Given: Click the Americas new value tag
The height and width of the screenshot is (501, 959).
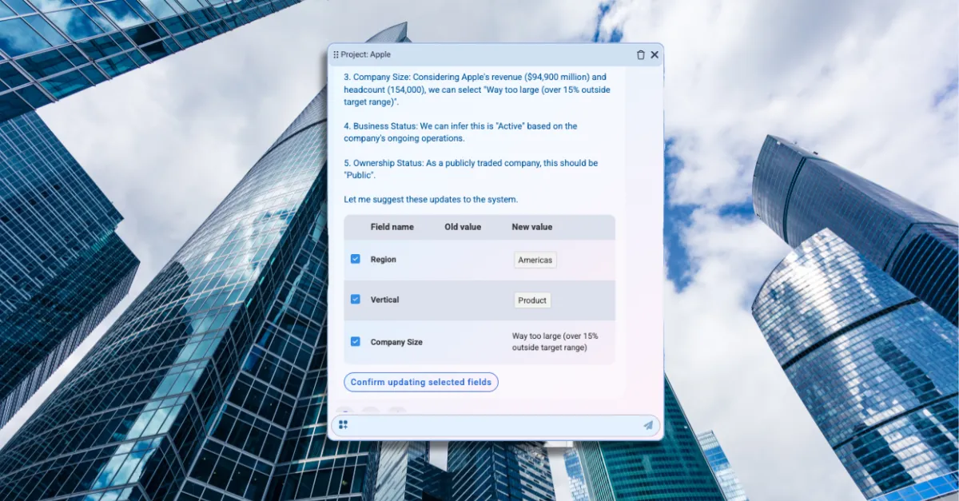Looking at the screenshot, I should click(x=535, y=260).
